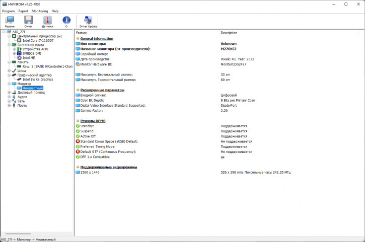Image resolution: width=365 pixels, height=242 pixels.
Task: Click the Preferred Timing Mode row label
Action: pyautogui.click(x=98, y=146)
